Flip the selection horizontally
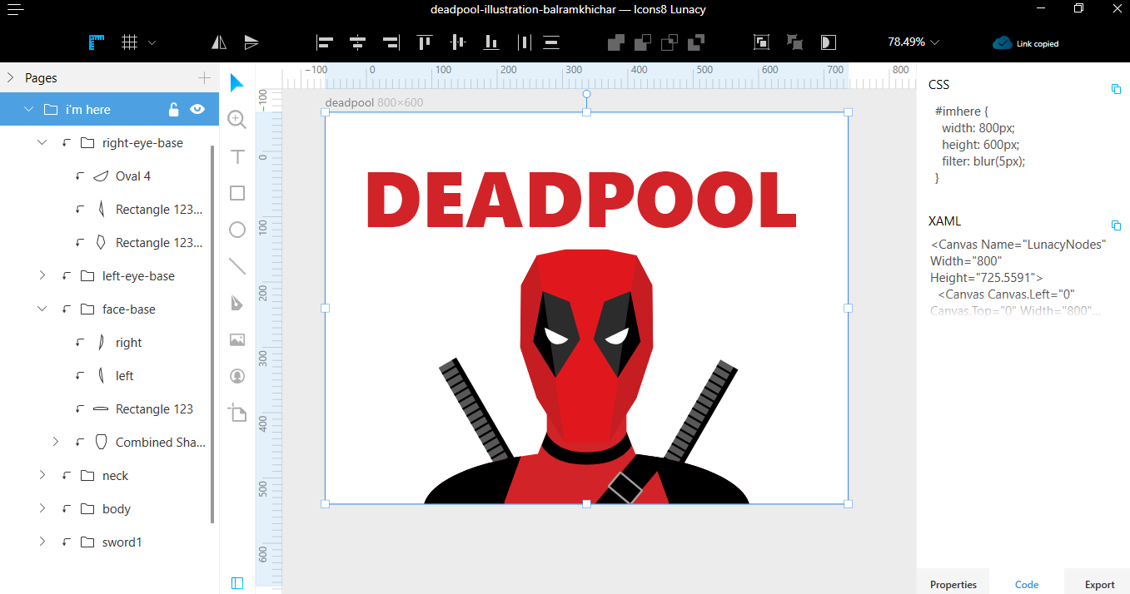Image resolution: width=1130 pixels, height=594 pixels. coord(219,42)
